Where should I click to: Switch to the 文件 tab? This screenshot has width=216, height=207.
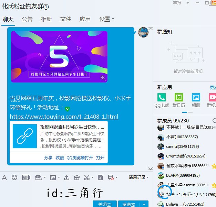[66, 19]
